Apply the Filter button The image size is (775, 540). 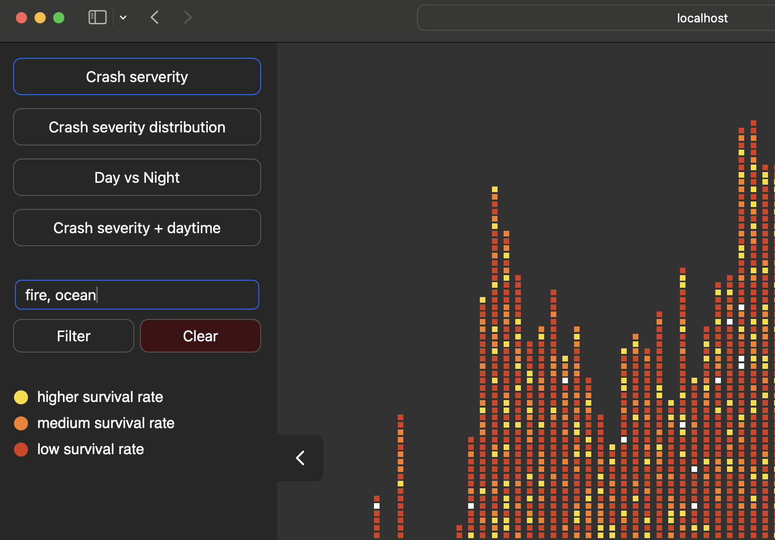coord(74,336)
